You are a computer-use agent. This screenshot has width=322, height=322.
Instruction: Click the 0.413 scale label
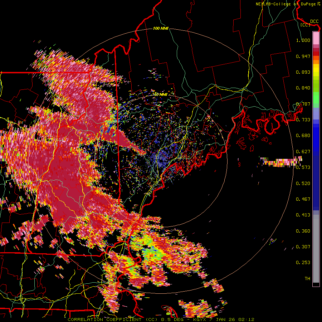coord(303,215)
